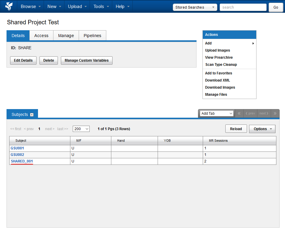This screenshot has width=285, height=233.
Task: Click the Manage Custom Variables button
Action: (86, 60)
